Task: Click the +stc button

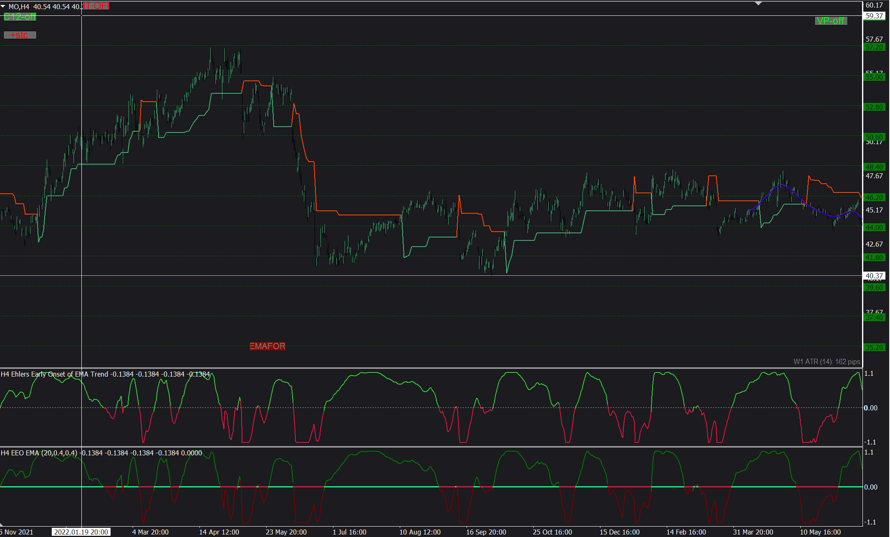Action: (x=20, y=35)
